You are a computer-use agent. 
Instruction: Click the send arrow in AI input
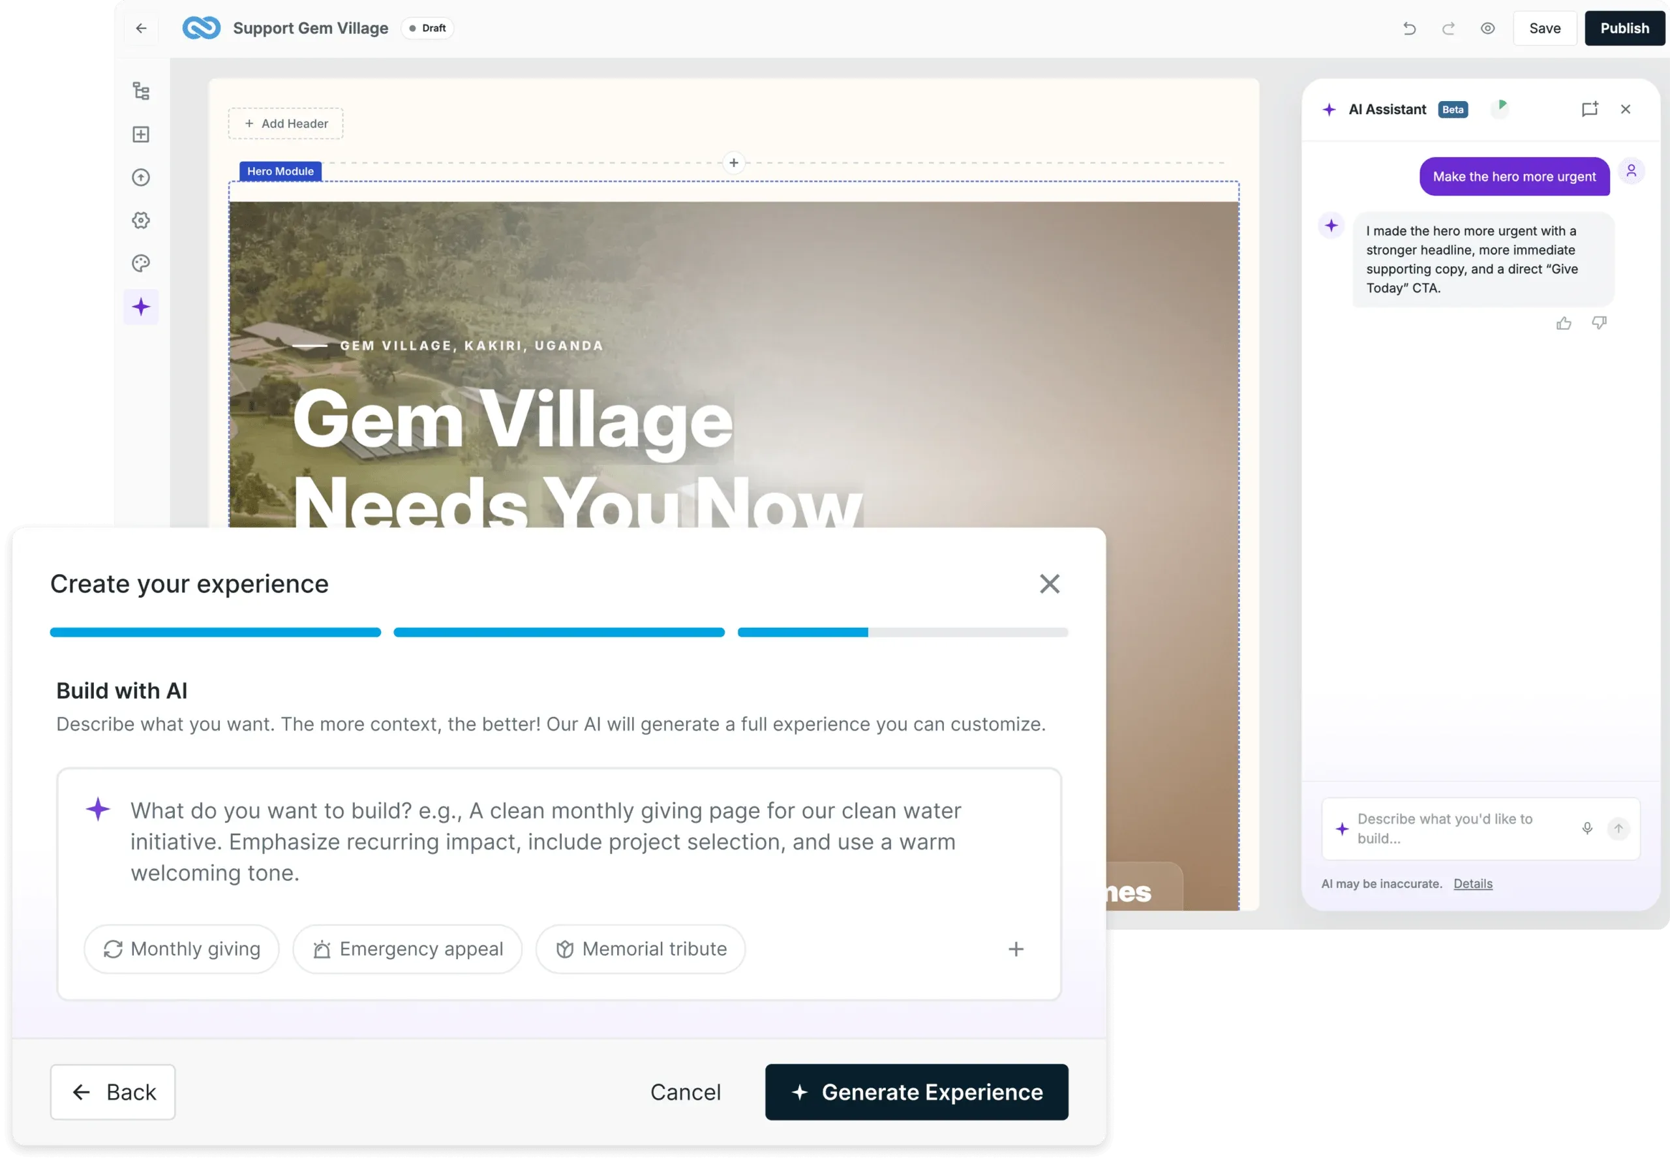pos(1618,829)
